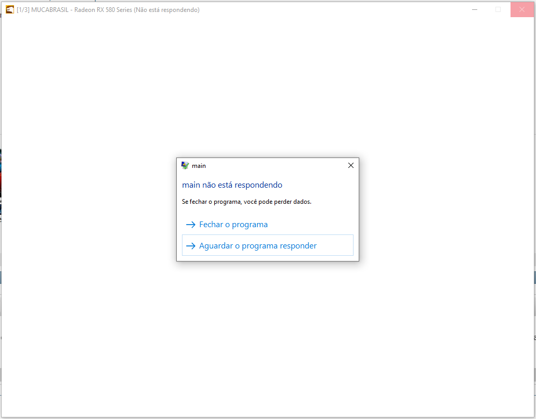Select 'Aguardar o programa responder' option

click(257, 246)
